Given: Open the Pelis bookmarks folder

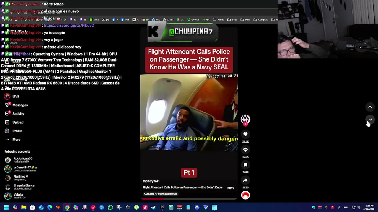Looking at the screenshot, I should (245, 20).
